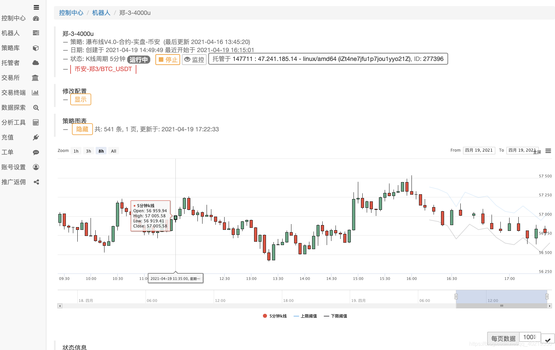This screenshot has width=555, height=350.
Task: Toggle 5分钟k线 series in legend
Action: pos(275,316)
